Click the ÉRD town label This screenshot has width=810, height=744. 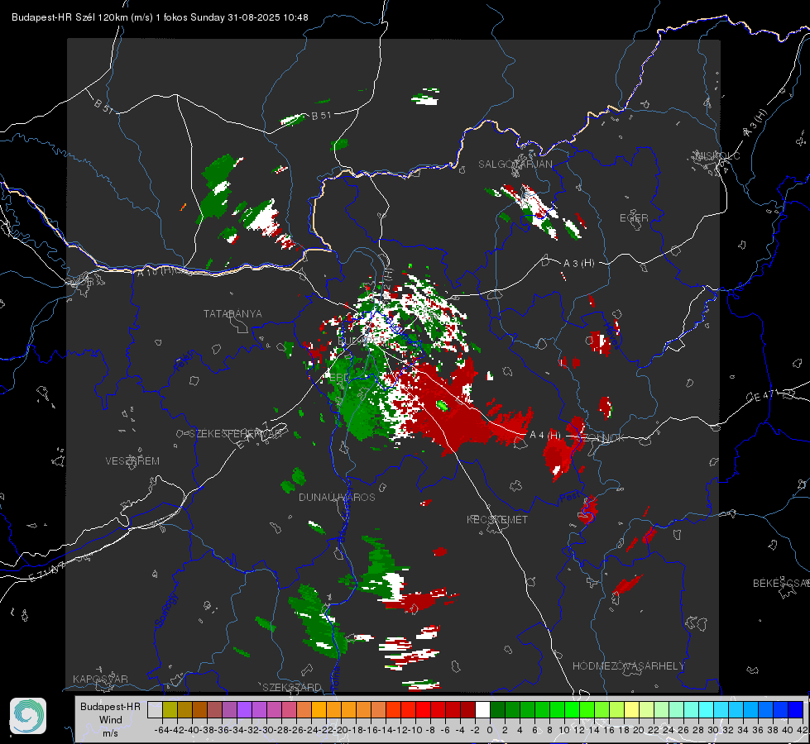click(x=339, y=378)
